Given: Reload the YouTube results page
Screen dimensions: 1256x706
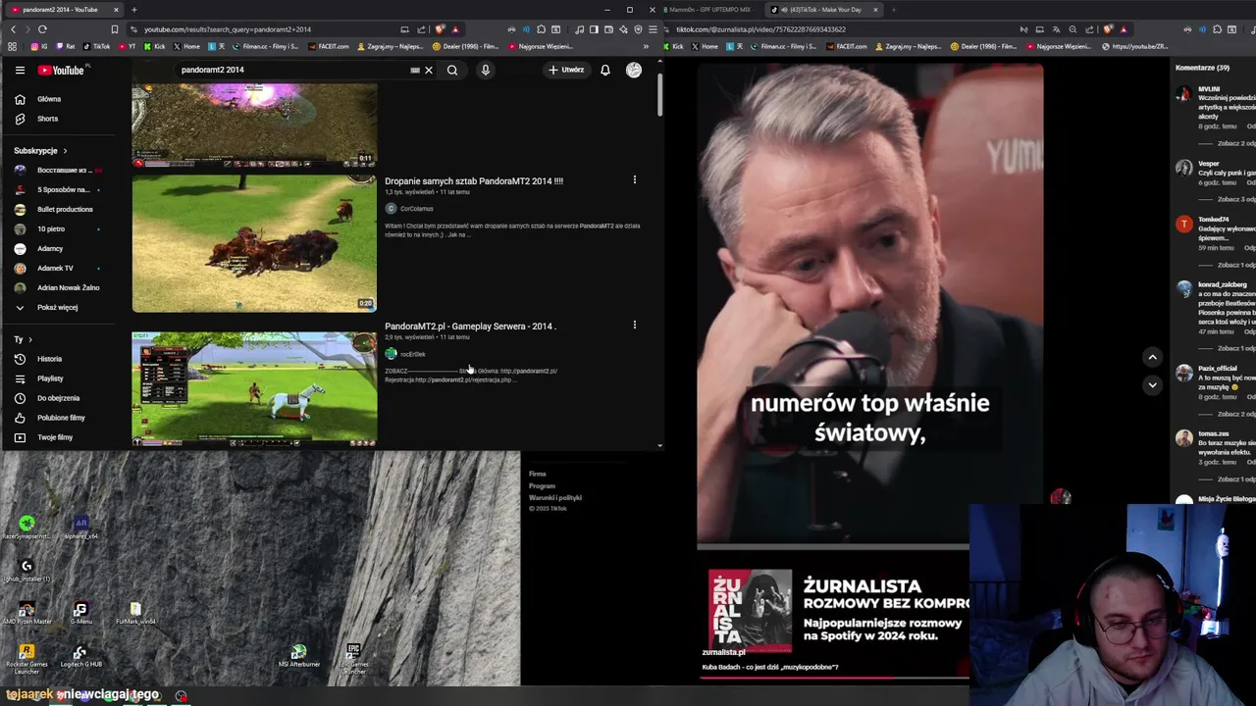Looking at the screenshot, I should tap(42, 29).
